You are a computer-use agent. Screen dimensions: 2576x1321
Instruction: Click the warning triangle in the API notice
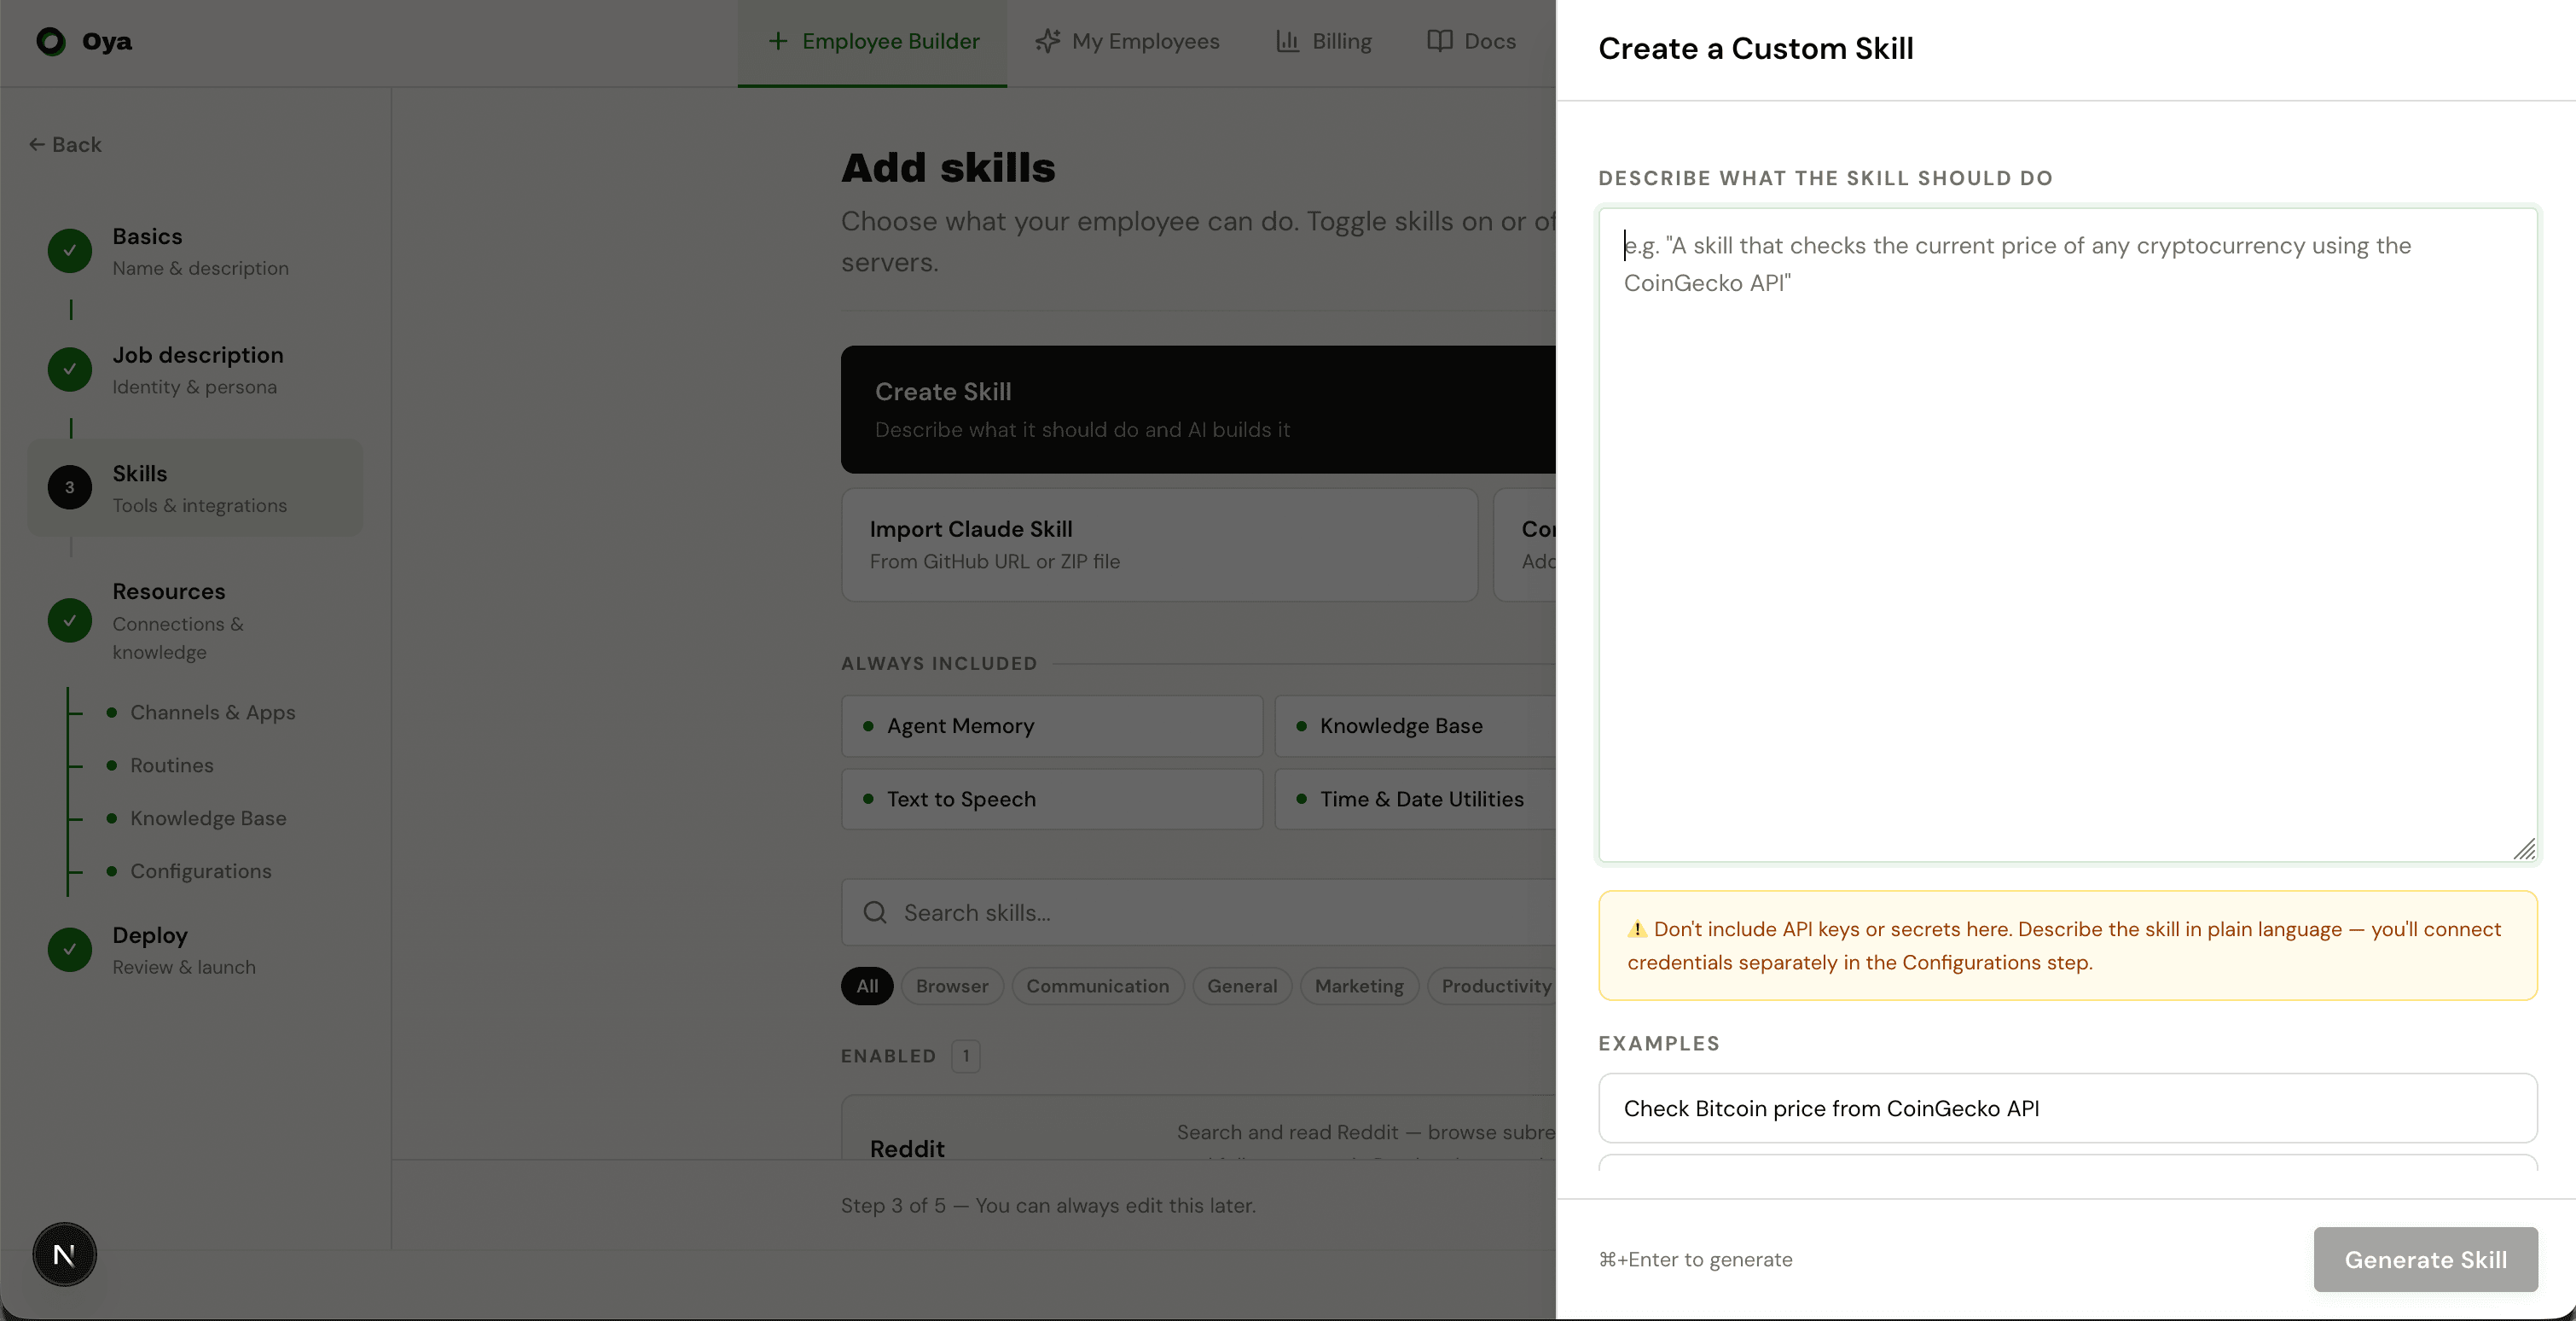click(x=1636, y=928)
